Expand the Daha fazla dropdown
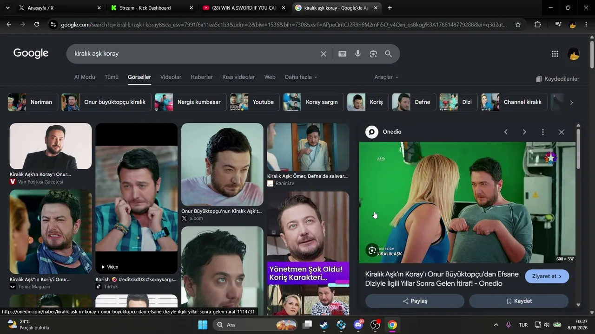Viewport: 595px width, 334px height. coord(301,77)
